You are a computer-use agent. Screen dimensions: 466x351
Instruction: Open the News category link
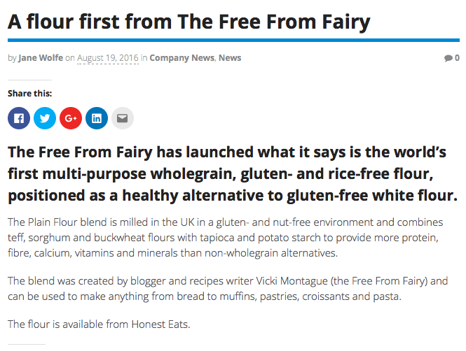click(x=230, y=58)
